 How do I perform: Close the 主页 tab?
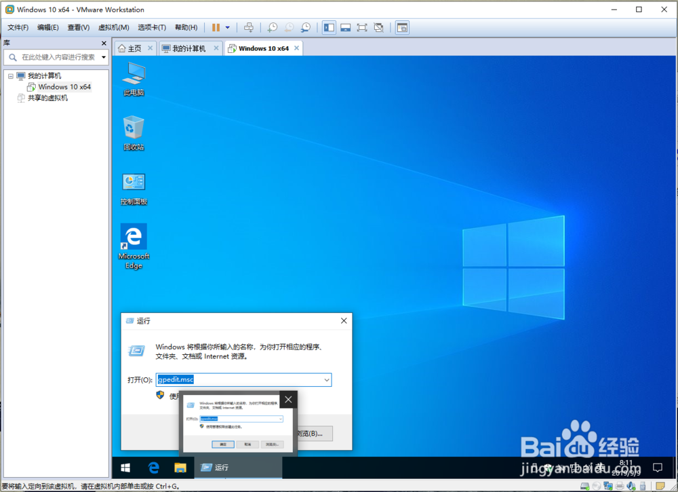150,48
